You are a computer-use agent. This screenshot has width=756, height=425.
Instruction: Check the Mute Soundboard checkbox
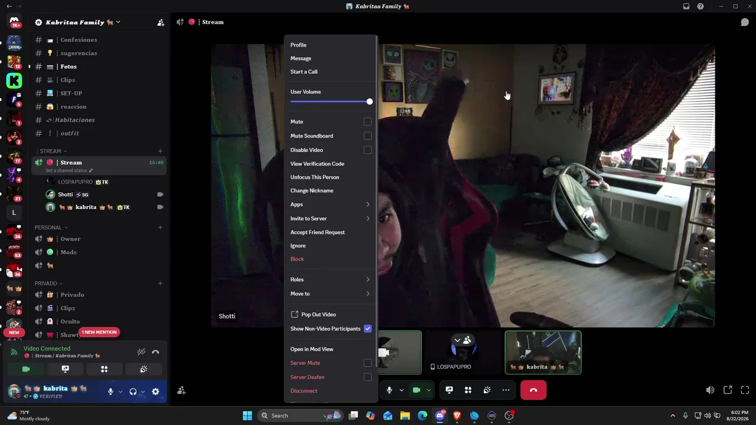367,136
